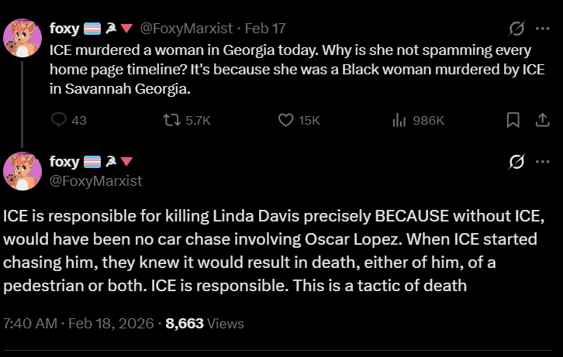Image resolution: width=563 pixels, height=357 pixels.
Task: Repost the first tweet showing 5.7K
Action: coord(172,120)
